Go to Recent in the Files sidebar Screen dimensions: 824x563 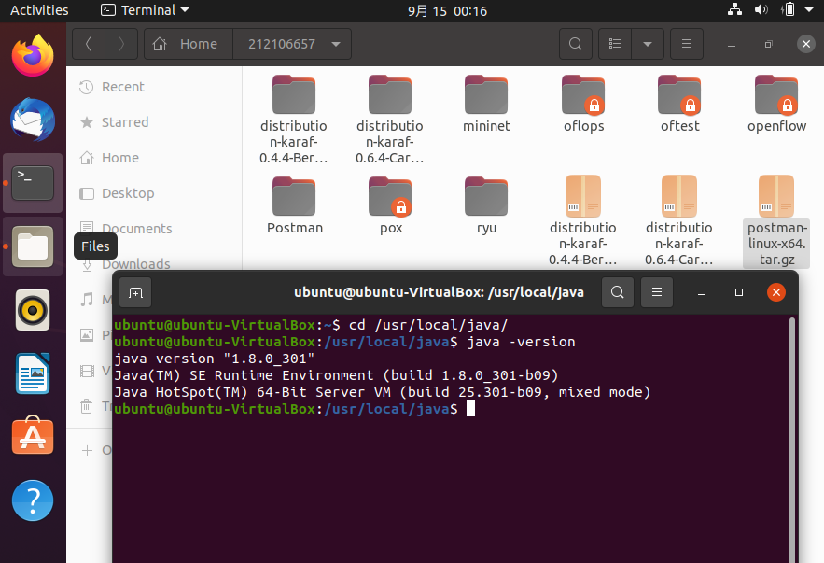(122, 87)
